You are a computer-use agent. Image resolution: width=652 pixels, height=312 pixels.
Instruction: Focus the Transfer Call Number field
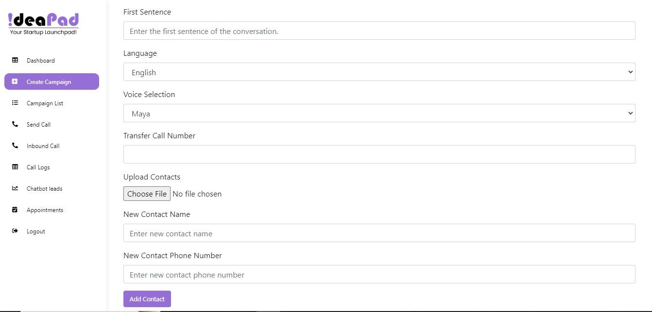[379, 154]
